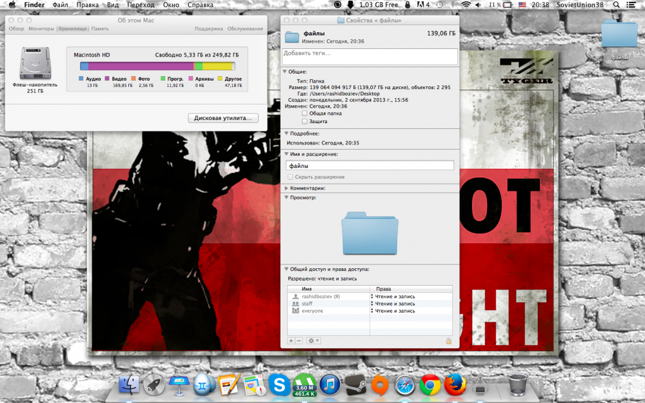
Task: Collapse the Подробнее section
Action: click(x=286, y=133)
